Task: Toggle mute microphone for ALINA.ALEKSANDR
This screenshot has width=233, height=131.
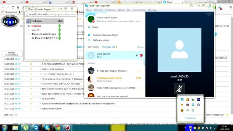Action: coord(60,38)
